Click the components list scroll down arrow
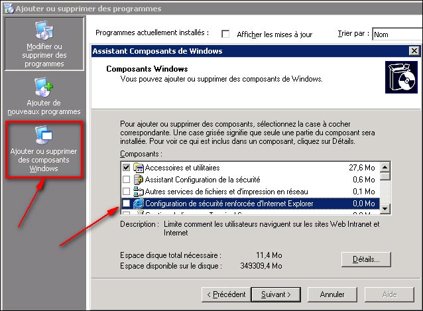The height and width of the screenshot is (311, 423). pos(385,208)
